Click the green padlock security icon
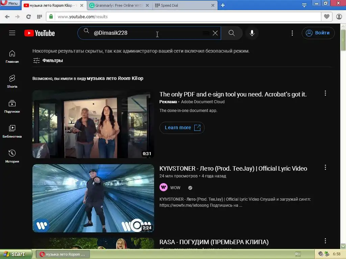 (51, 17)
